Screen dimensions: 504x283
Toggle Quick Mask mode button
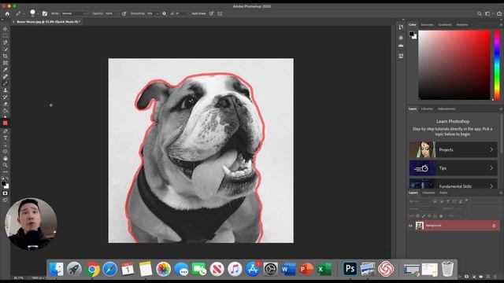[x=6, y=193]
